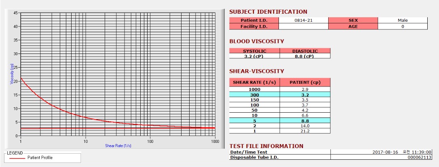Select the Diastolic 8.8 (cP) cell
439x167 pixels.
[x=305, y=56]
